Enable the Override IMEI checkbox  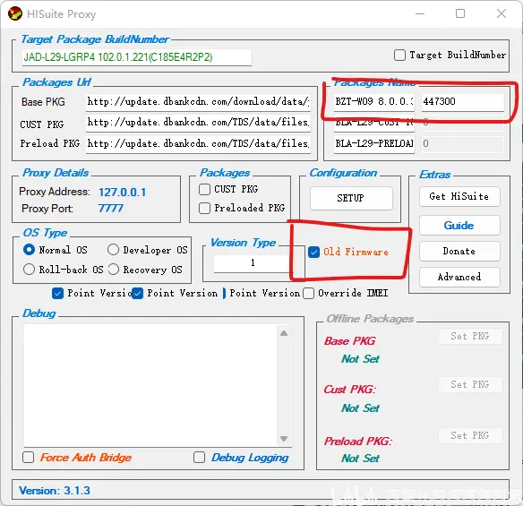point(308,294)
